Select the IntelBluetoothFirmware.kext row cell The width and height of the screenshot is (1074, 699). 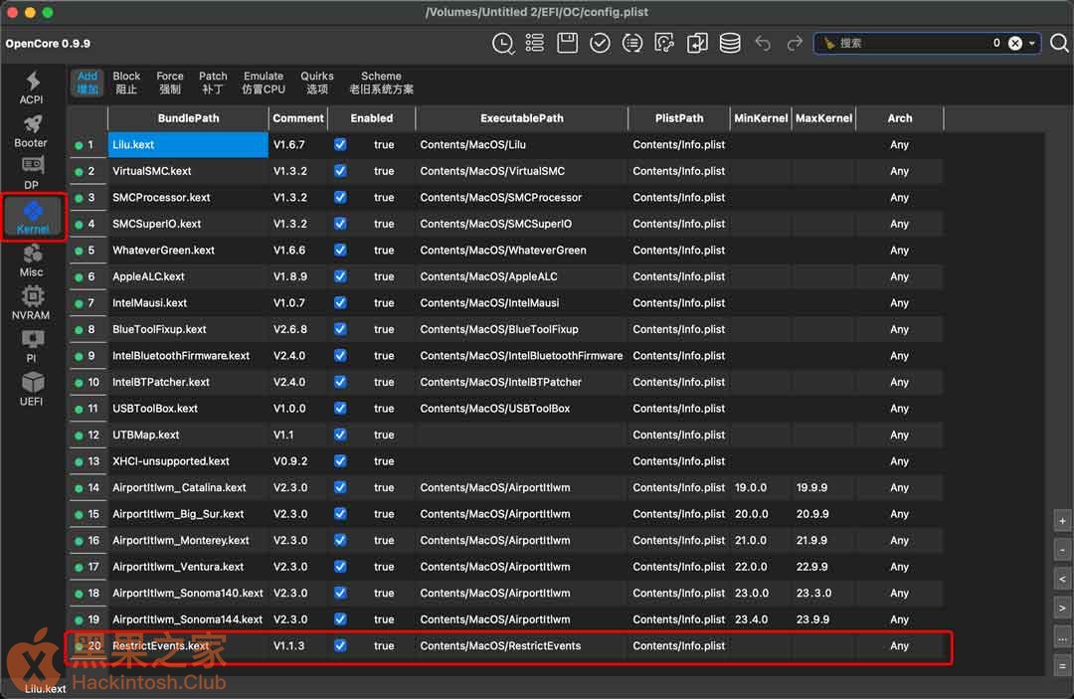[x=188, y=356]
